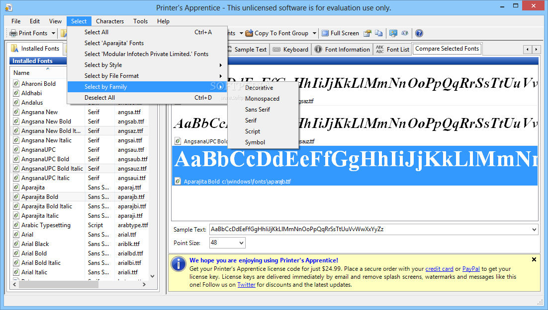This screenshot has width=548, height=310.
Task: Open the Characters menu
Action: tap(110, 21)
